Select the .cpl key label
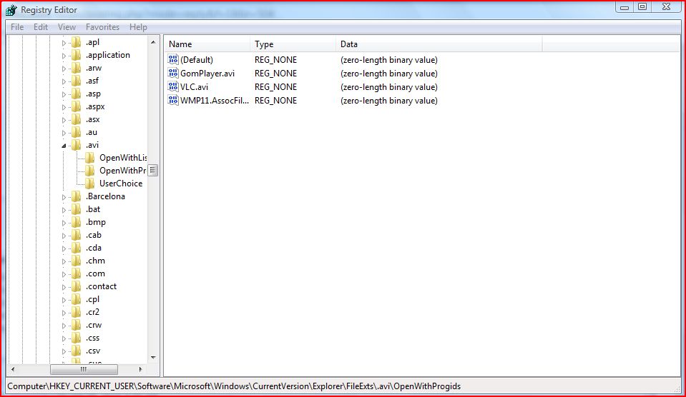 pyautogui.click(x=93, y=299)
